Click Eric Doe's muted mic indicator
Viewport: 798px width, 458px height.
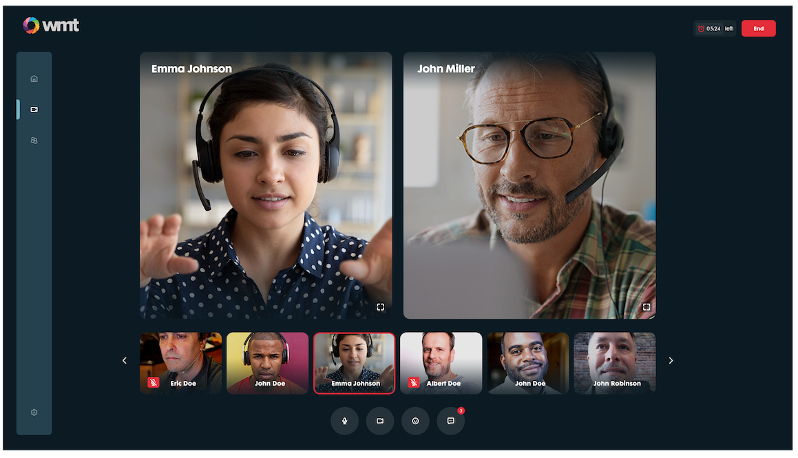(154, 382)
